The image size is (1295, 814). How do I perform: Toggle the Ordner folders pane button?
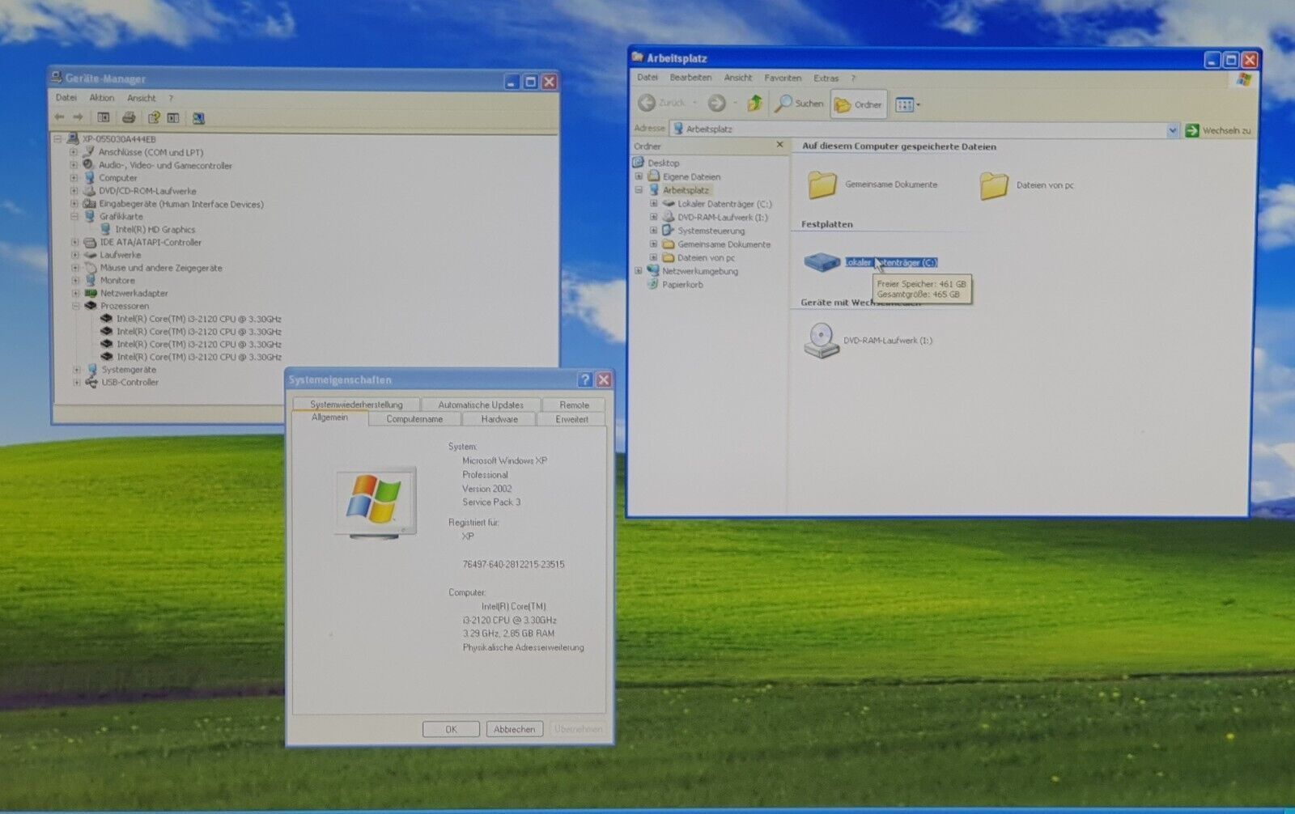coord(858,104)
